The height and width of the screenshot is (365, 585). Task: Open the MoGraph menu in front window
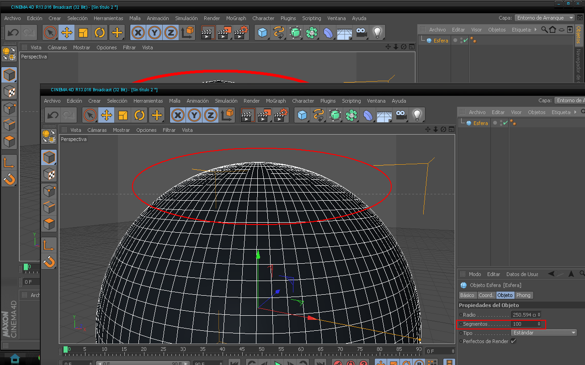(276, 101)
